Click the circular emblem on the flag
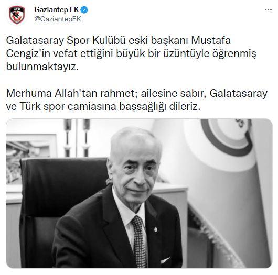 (228, 136)
